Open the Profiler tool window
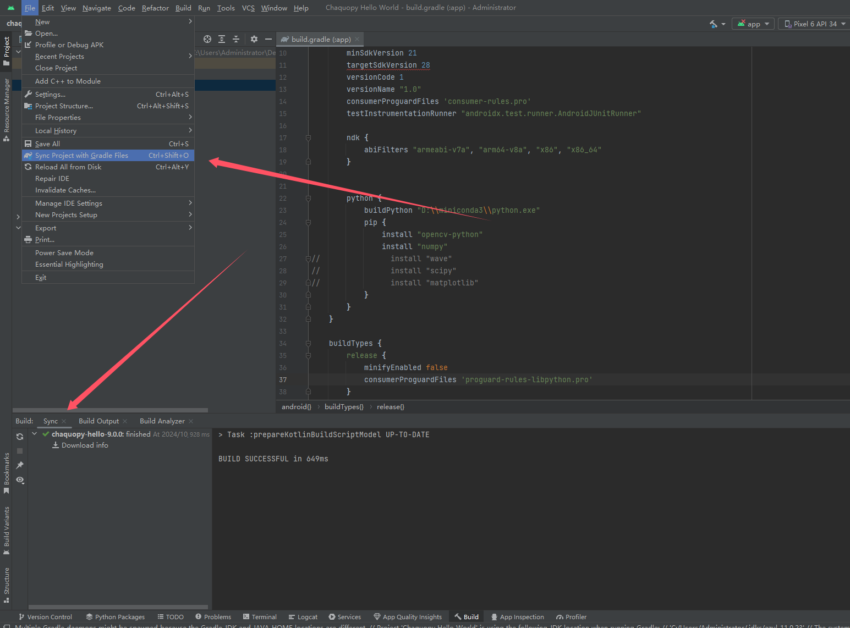The height and width of the screenshot is (628, 850). (574, 616)
